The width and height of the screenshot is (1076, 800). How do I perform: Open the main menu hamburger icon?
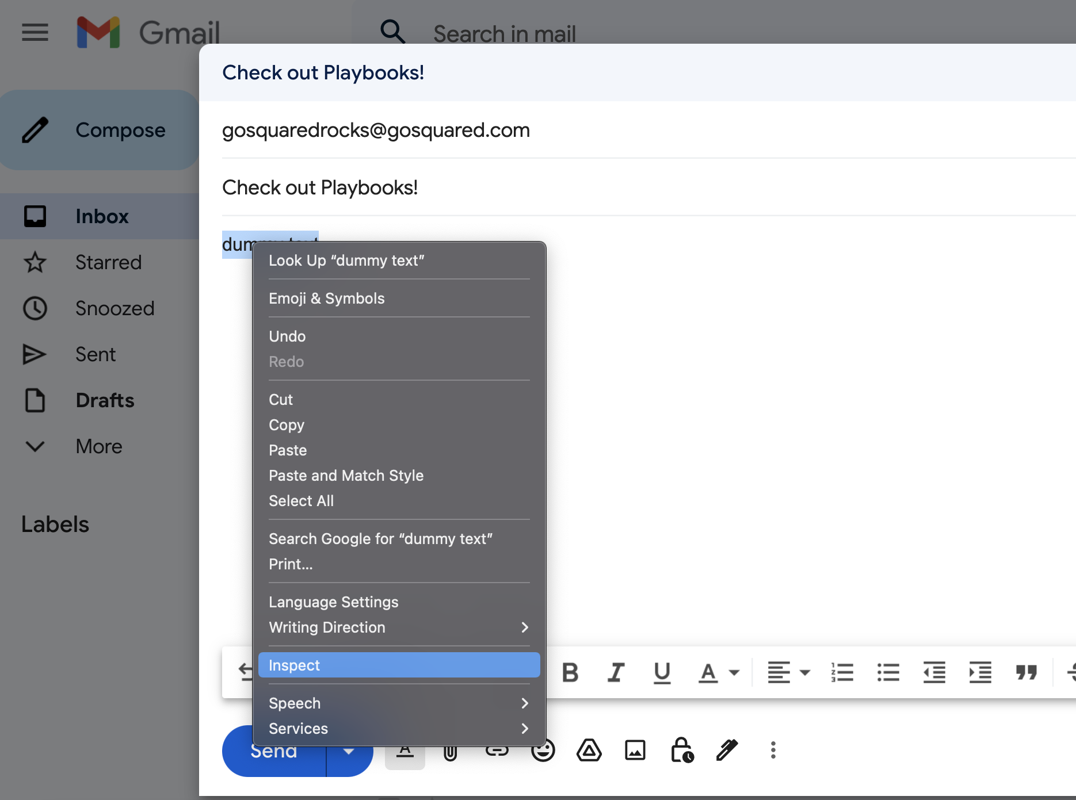(x=35, y=32)
